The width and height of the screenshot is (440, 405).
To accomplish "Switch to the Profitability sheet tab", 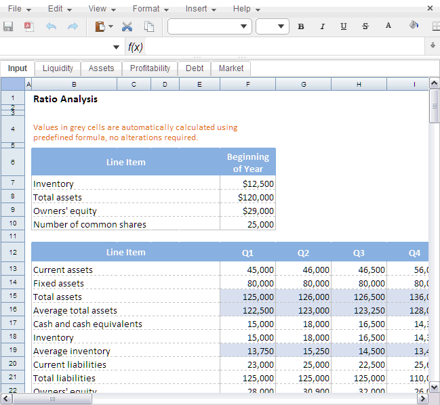I will [x=150, y=68].
